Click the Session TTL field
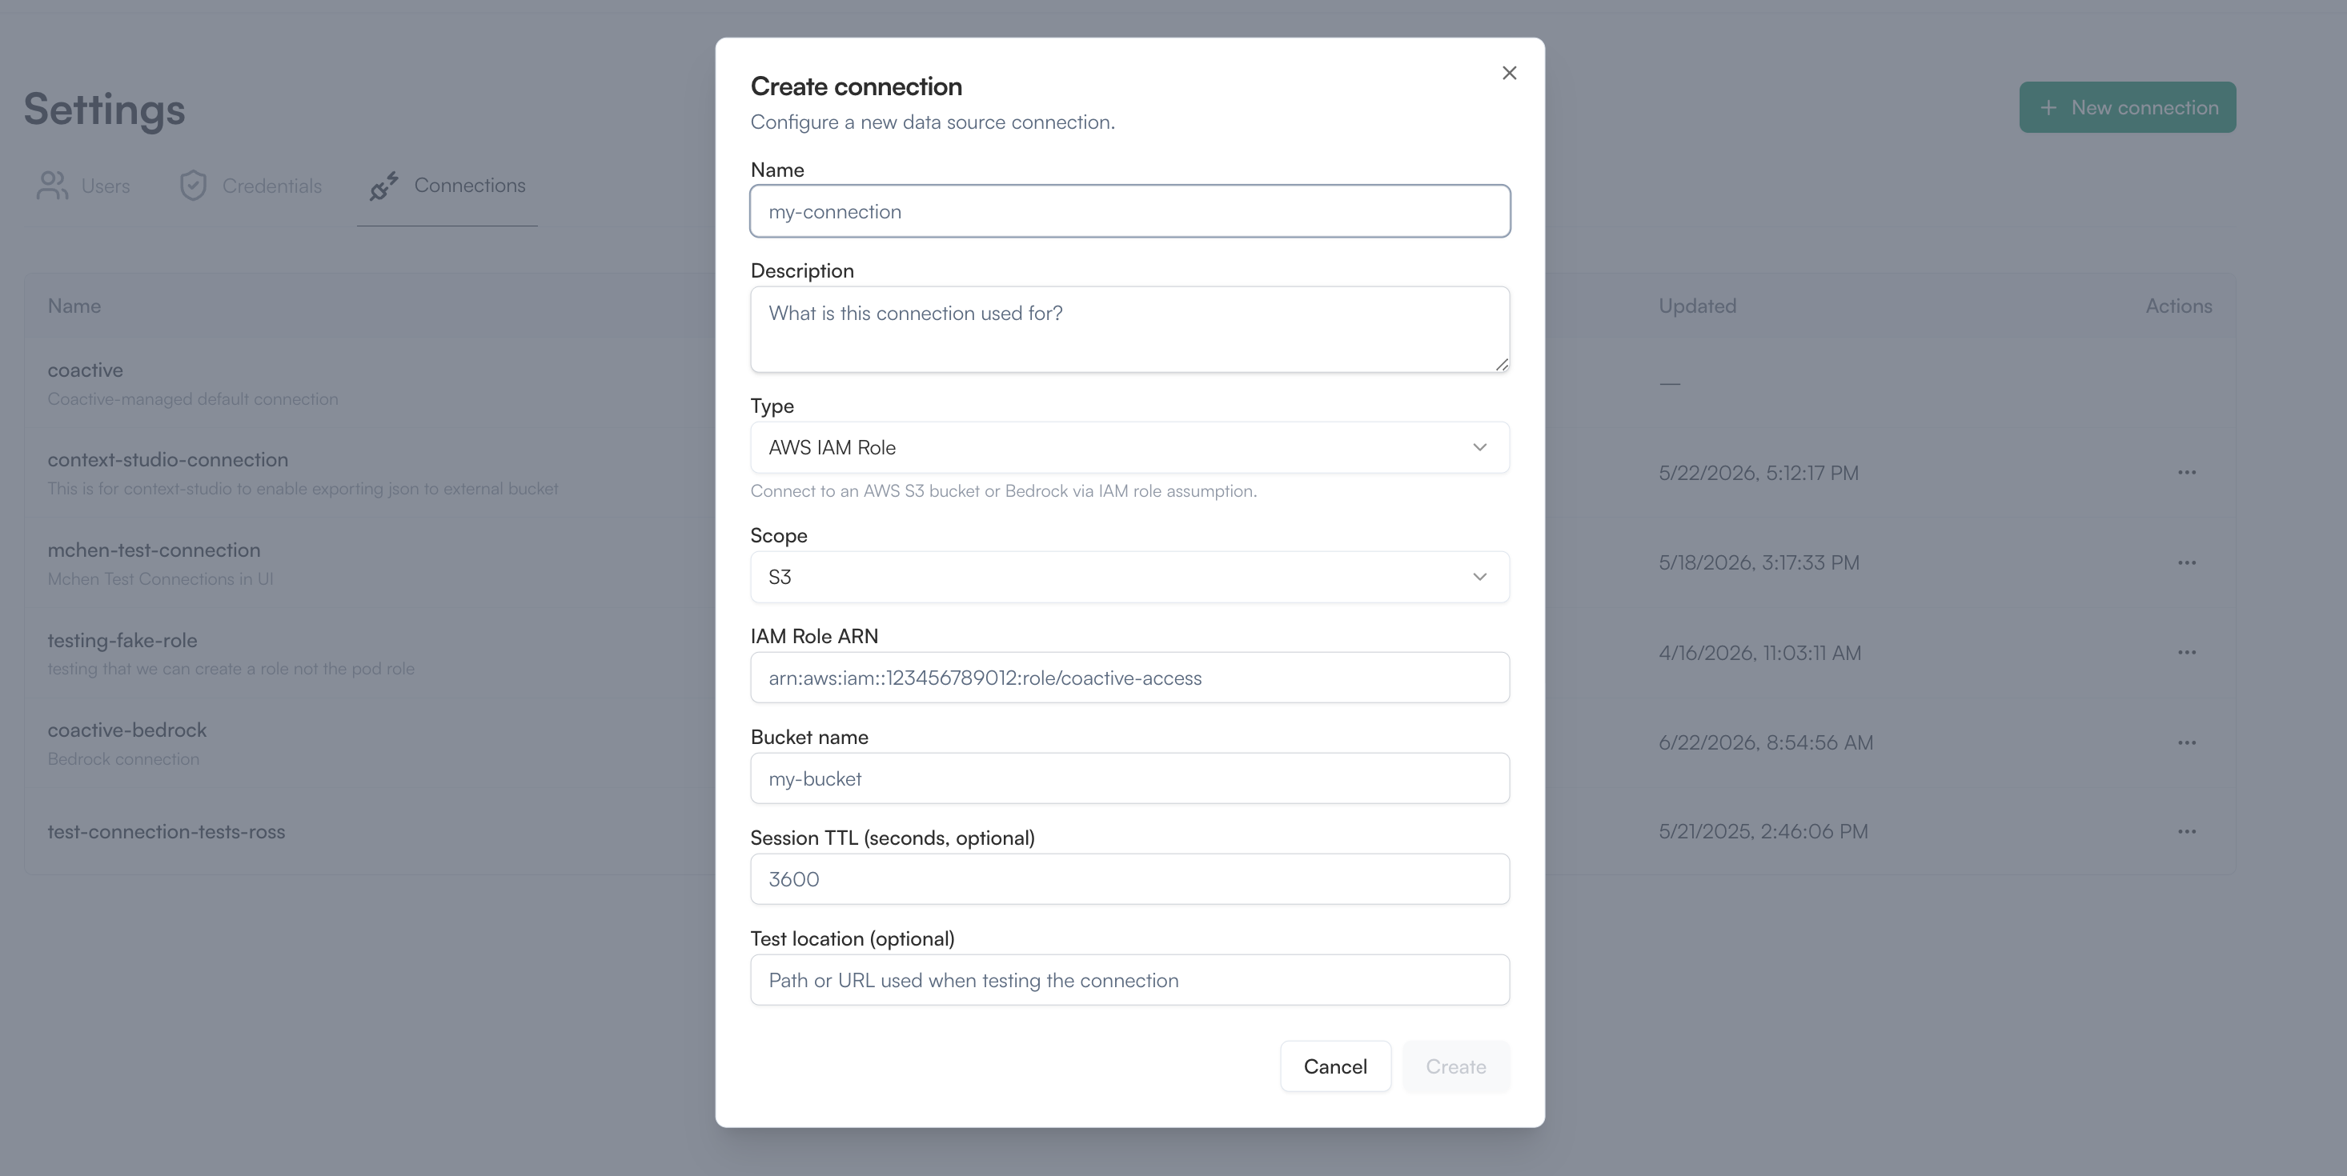Screen dimensions: 2347x1176 click(1129, 879)
